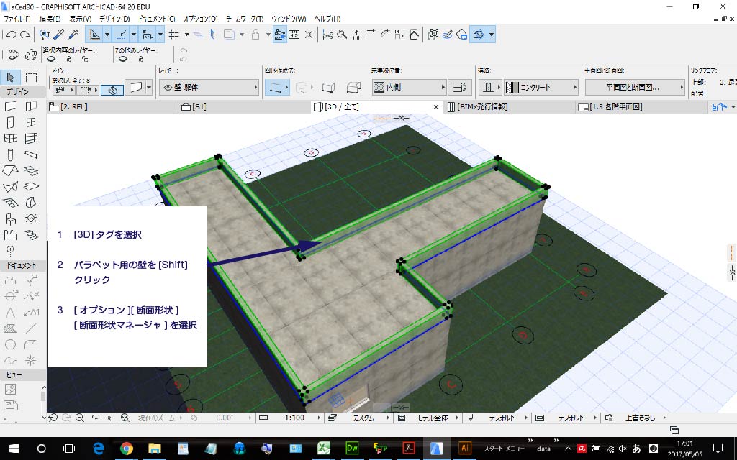Toggle the ruler/guide lines button
This screenshot has height=460, width=737.
(95, 34)
